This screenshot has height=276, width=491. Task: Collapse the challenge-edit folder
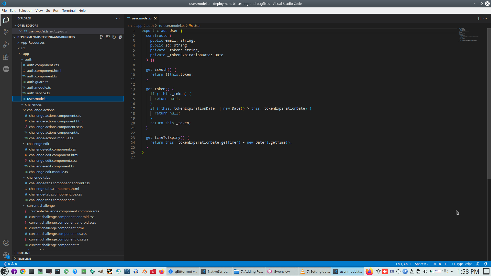(38, 144)
